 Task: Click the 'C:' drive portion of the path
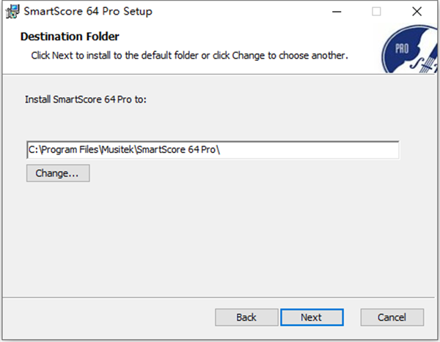pyautogui.click(x=34, y=150)
